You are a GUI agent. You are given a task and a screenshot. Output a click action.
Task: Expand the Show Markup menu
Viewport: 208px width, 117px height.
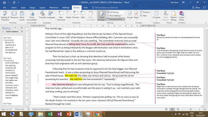coord(114,16)
